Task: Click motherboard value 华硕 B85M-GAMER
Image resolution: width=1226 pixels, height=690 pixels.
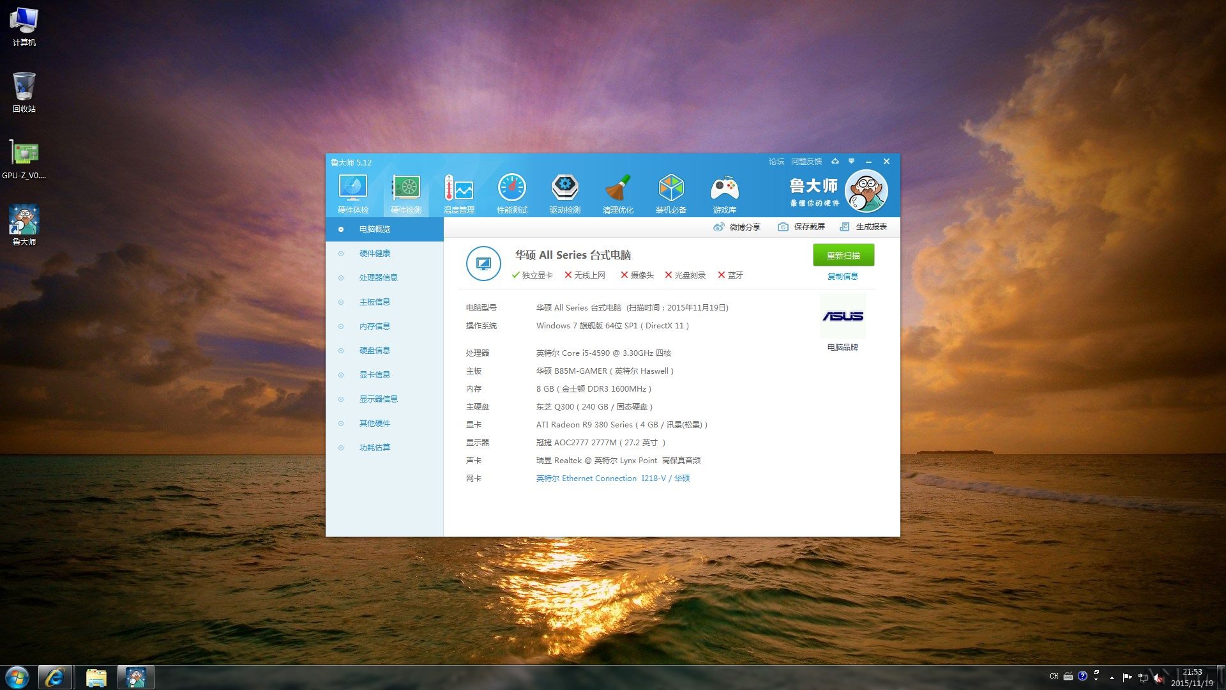Action: [605, 371]
